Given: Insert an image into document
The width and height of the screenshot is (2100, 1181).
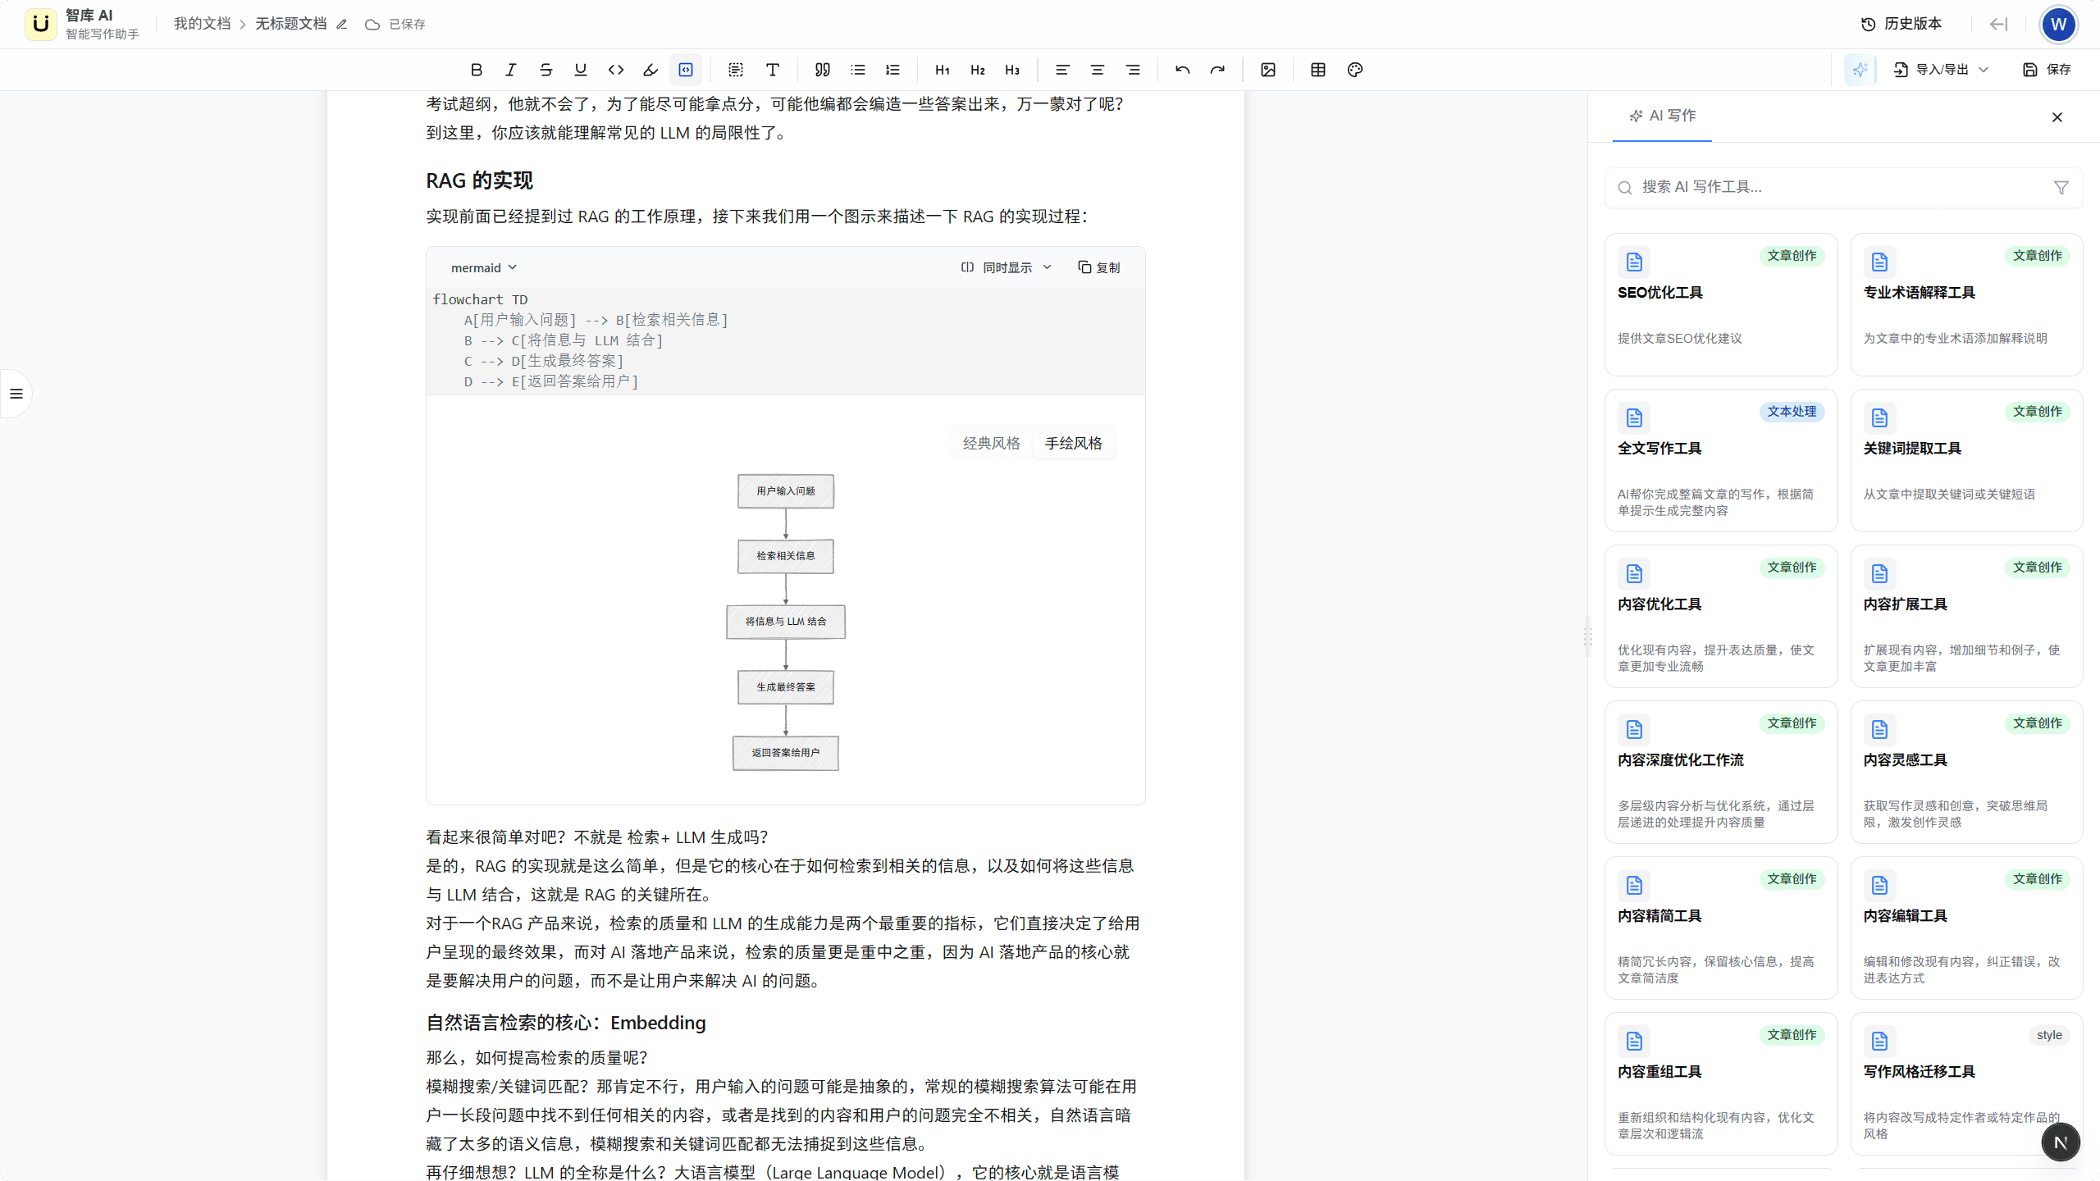Looking at the screenshot, I should [1268, 70].
